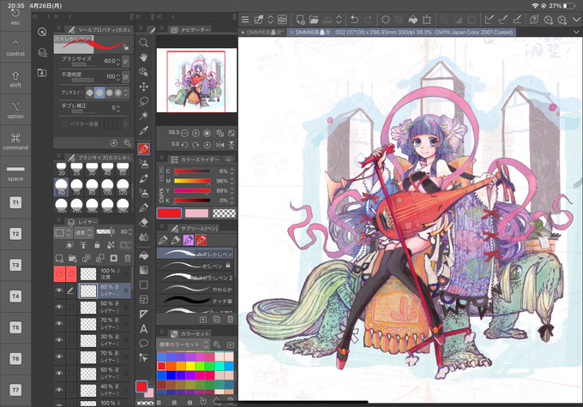
Task: Adjust opacity 100 value stepper
Action: pos(118,77)
